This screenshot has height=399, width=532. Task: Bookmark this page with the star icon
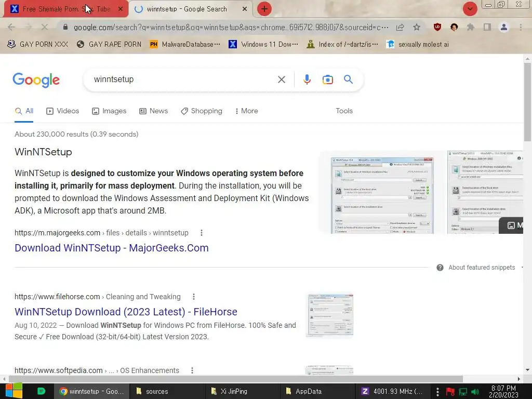click(417, 27)
